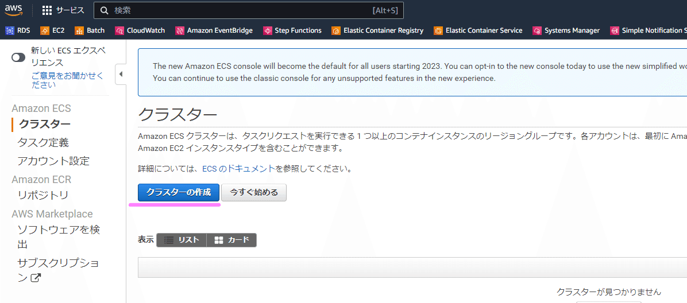The width and height of the screenshot is (687, 303).
Task: Open Elastic Container Registry shortcut icon
Action: [x=336, y=30]
